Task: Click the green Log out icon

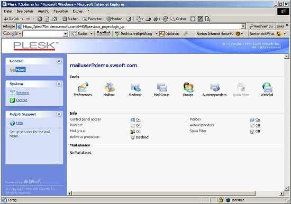Action: [x=12, y=100]
